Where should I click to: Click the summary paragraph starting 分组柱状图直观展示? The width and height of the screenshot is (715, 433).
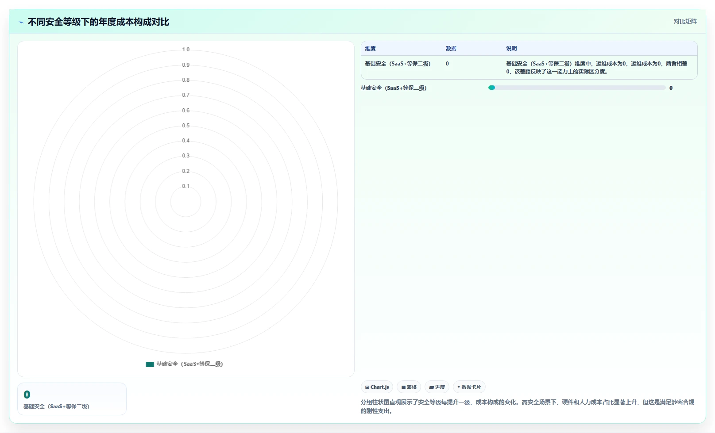(x=527, y=406)
